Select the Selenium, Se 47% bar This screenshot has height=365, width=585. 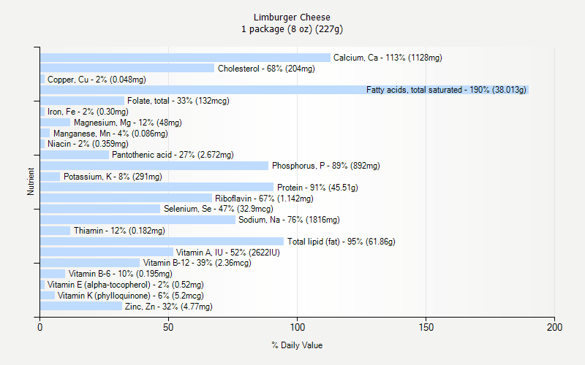[x=100, y=209]
